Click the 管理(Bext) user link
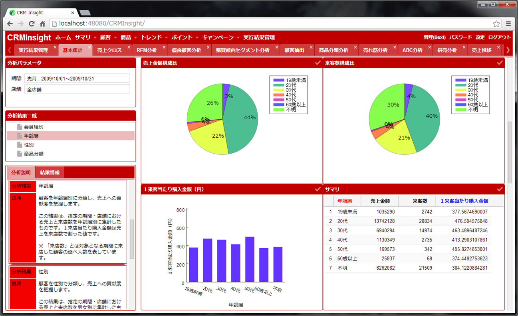This screenshot has height=316, width=518. 435,38
